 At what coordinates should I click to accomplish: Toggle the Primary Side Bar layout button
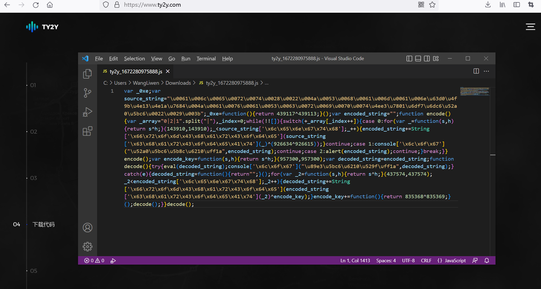pyautogui.click(x=409, y=59)
